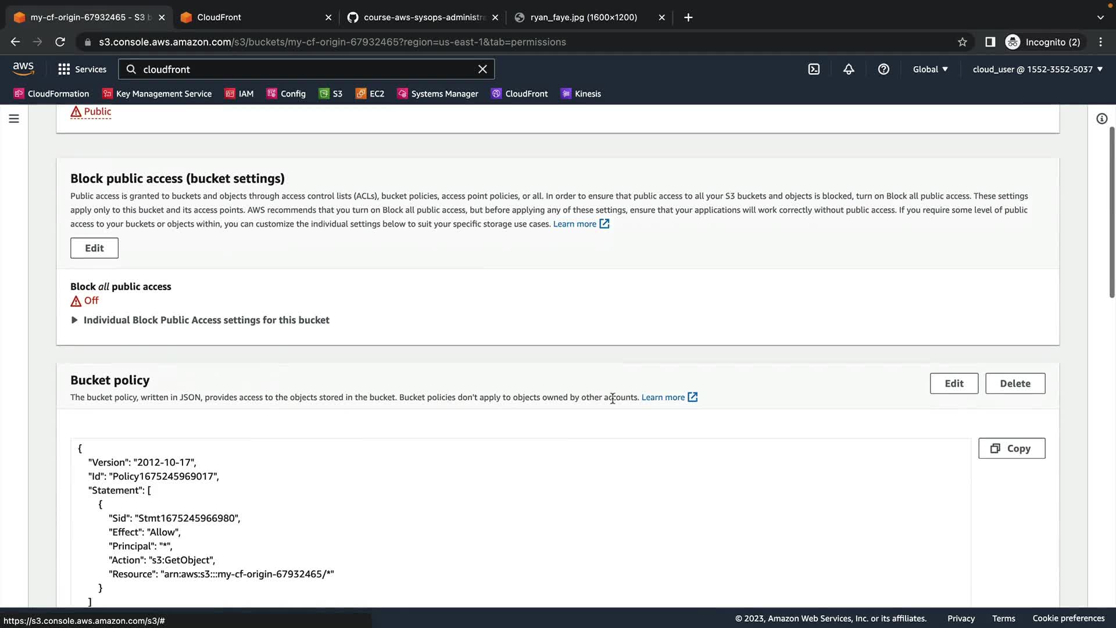The image size is (1116, 628).
Task: Open the Kinesis favorites shortcut
Action: click(581, 94)
